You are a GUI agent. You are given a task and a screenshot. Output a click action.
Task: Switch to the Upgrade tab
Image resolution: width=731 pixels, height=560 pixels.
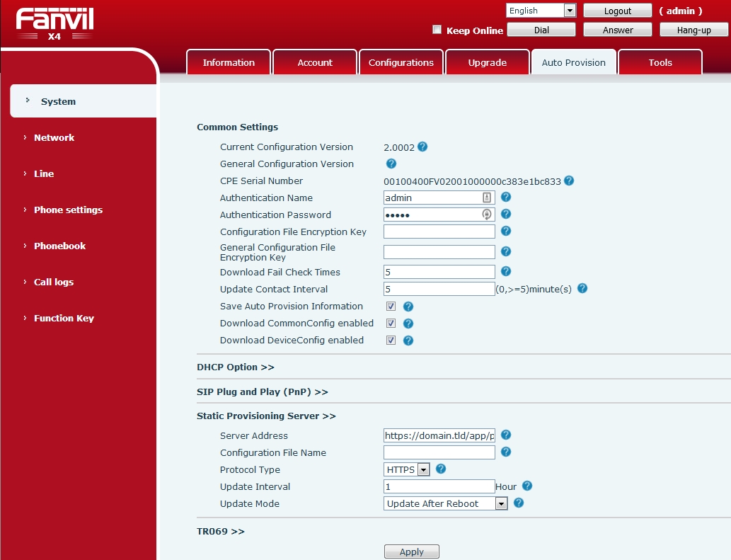click(x=487, y=62)
